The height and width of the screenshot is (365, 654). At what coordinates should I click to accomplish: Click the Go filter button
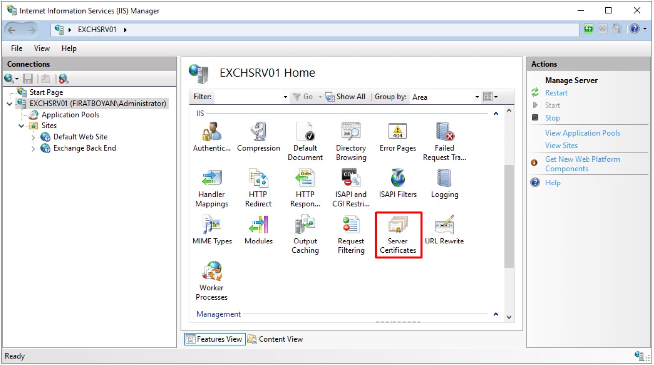[x=303, y=97]
